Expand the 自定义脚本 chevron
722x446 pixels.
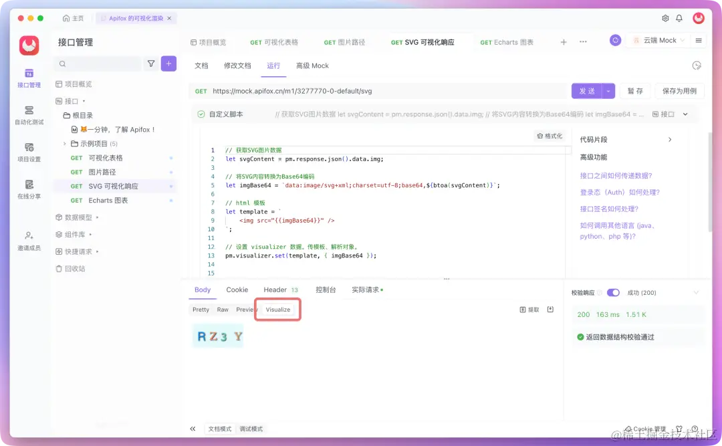685,114
